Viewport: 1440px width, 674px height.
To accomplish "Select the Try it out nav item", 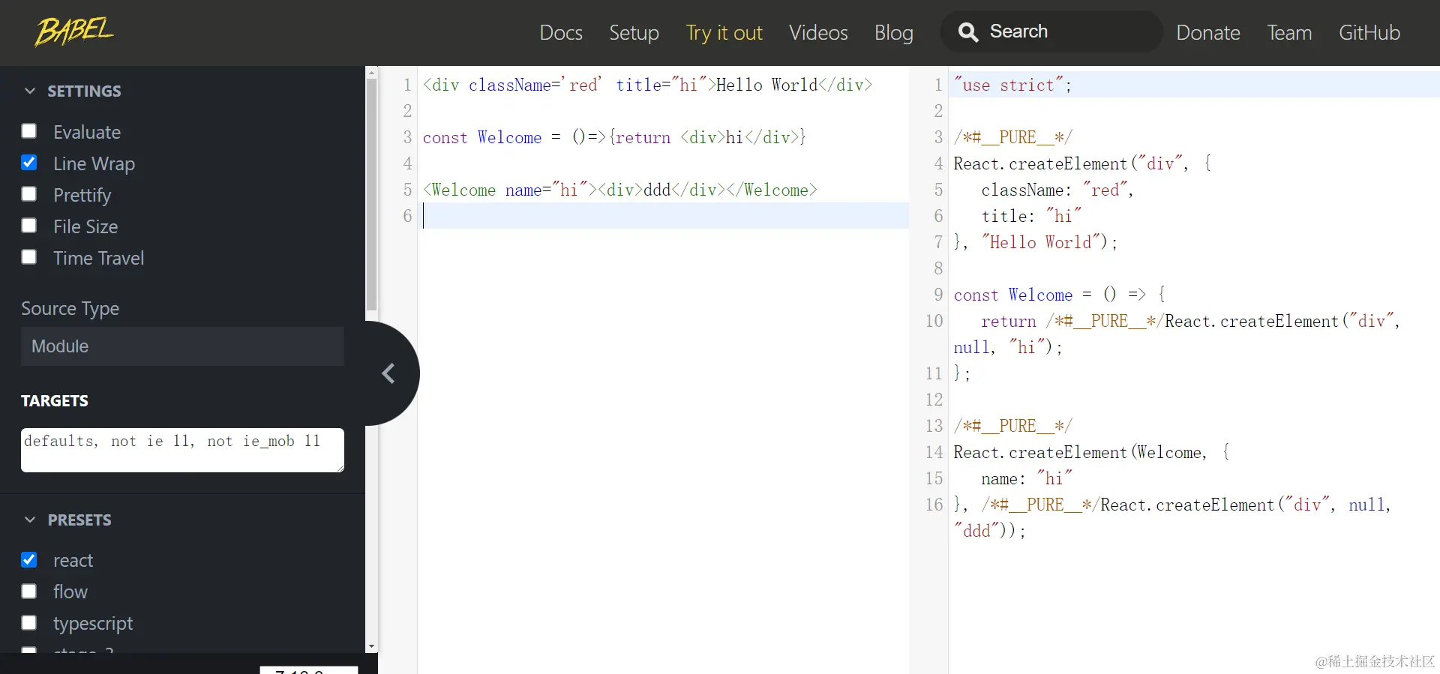I will [x=724, y=33].
